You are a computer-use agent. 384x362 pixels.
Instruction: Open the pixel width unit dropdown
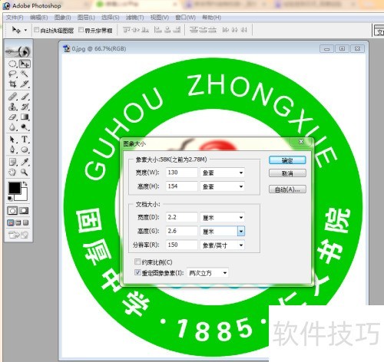point(222,173)
